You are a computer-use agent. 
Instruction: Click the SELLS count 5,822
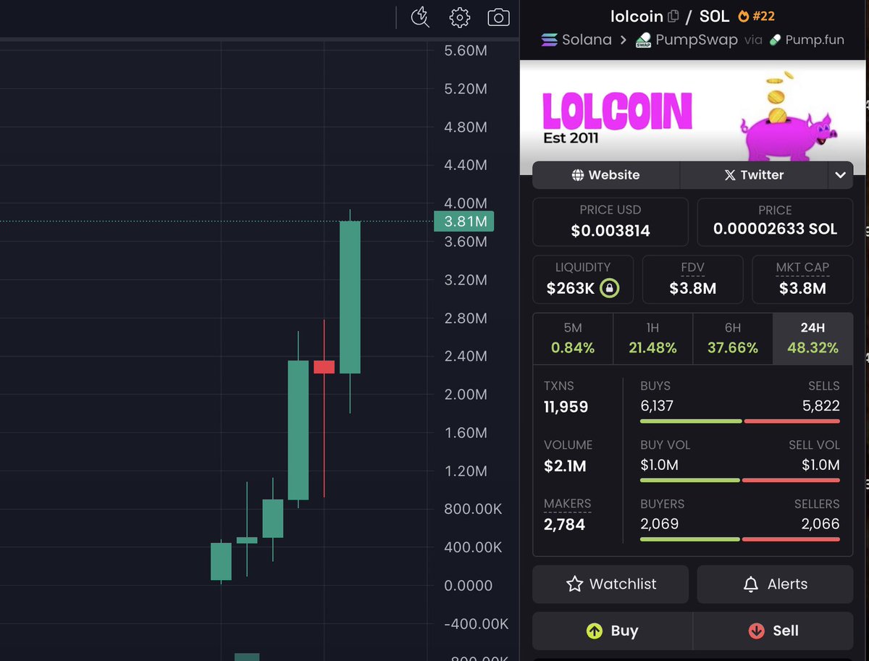(x=821, y=406)
